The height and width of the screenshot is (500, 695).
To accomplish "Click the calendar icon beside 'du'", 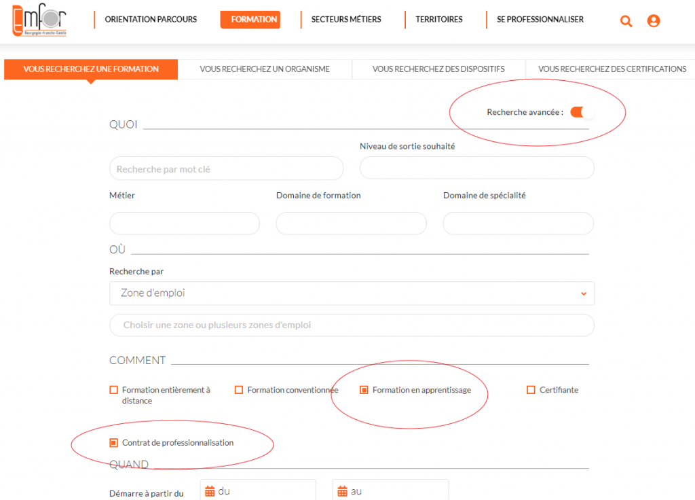I will 210,491.
